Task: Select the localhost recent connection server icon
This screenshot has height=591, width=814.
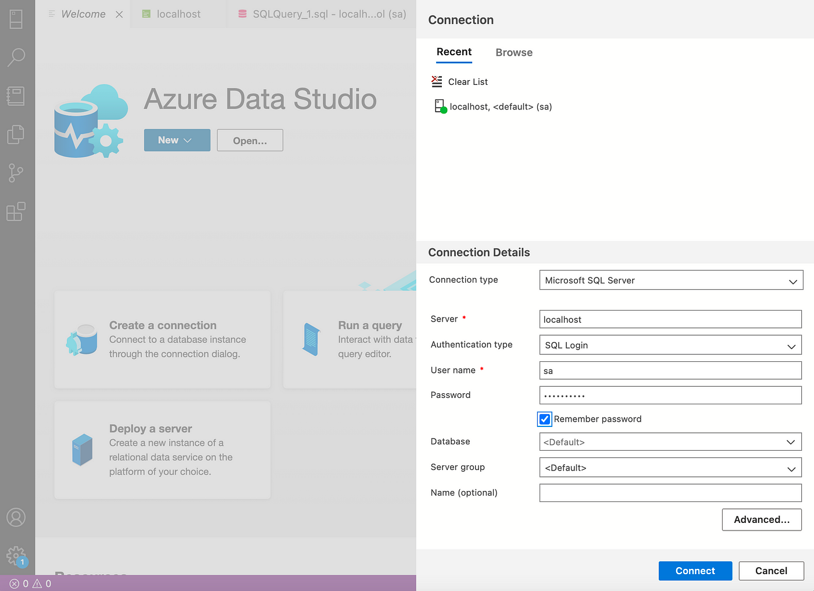Action: point(441,106)
